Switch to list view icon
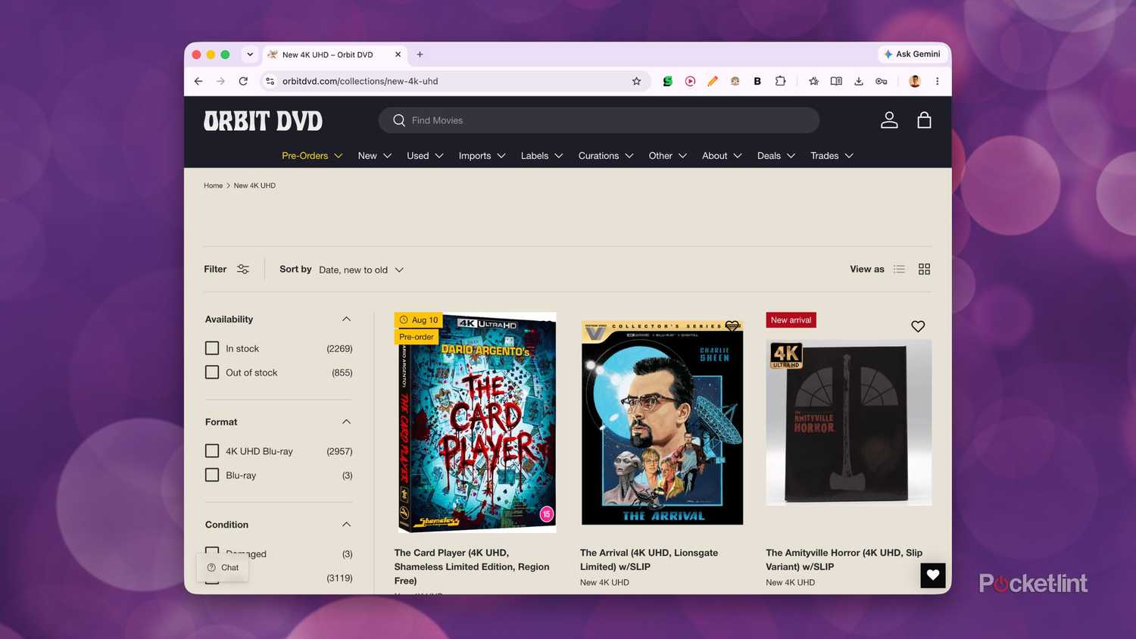Screen dimensions: 1136x639 899,270
